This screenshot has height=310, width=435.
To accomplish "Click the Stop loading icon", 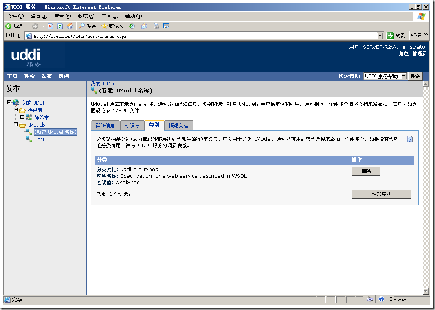I will click(x=50, y=26).
